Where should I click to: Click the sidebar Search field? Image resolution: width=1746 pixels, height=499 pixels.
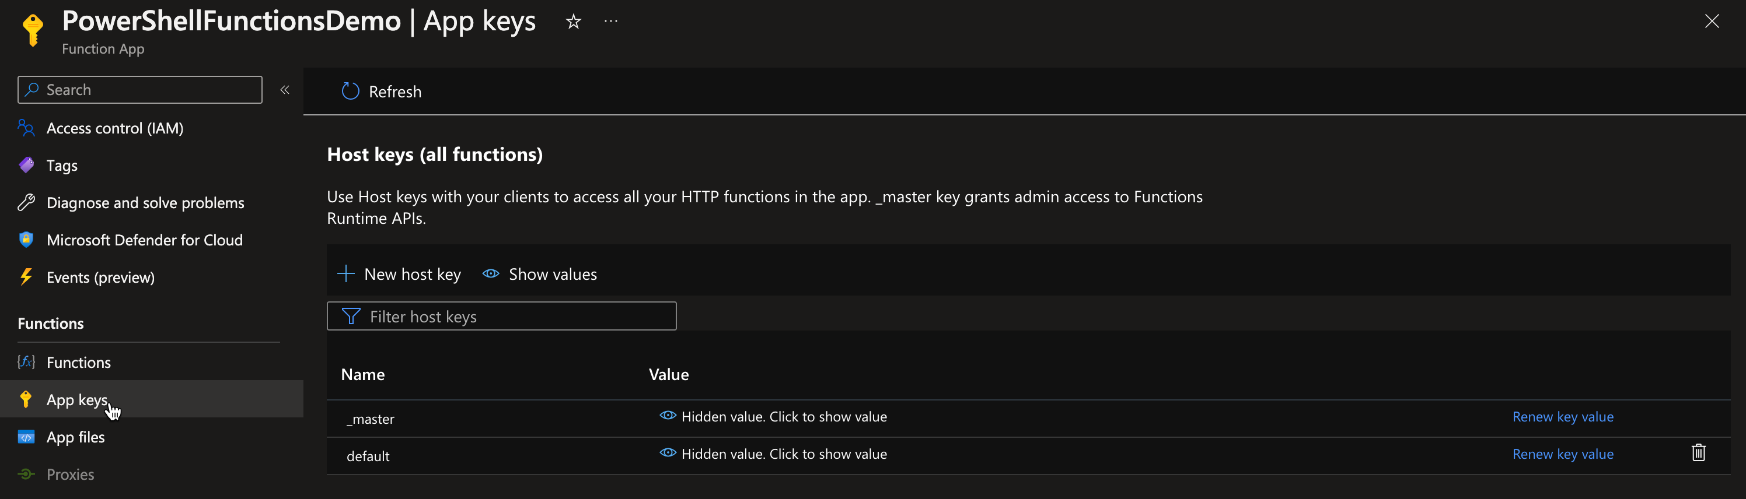[139, 89]
